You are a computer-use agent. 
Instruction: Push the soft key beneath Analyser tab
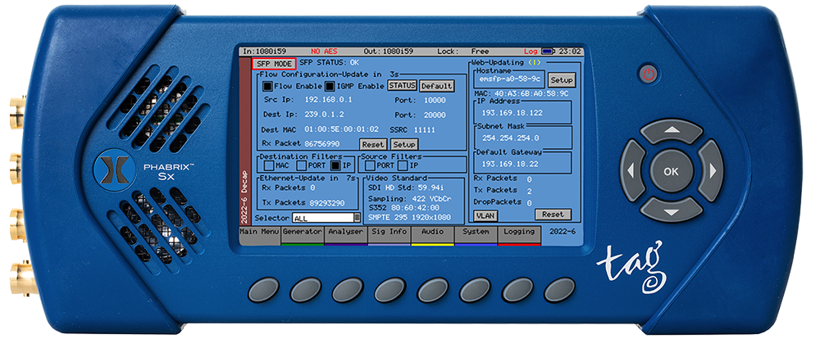point(348,290)
